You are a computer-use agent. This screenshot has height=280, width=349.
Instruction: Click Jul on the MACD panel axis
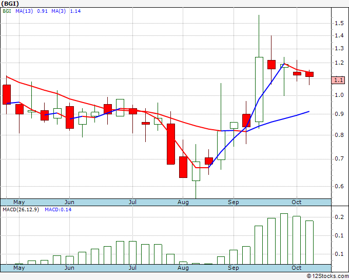click(x=132, y=268)
